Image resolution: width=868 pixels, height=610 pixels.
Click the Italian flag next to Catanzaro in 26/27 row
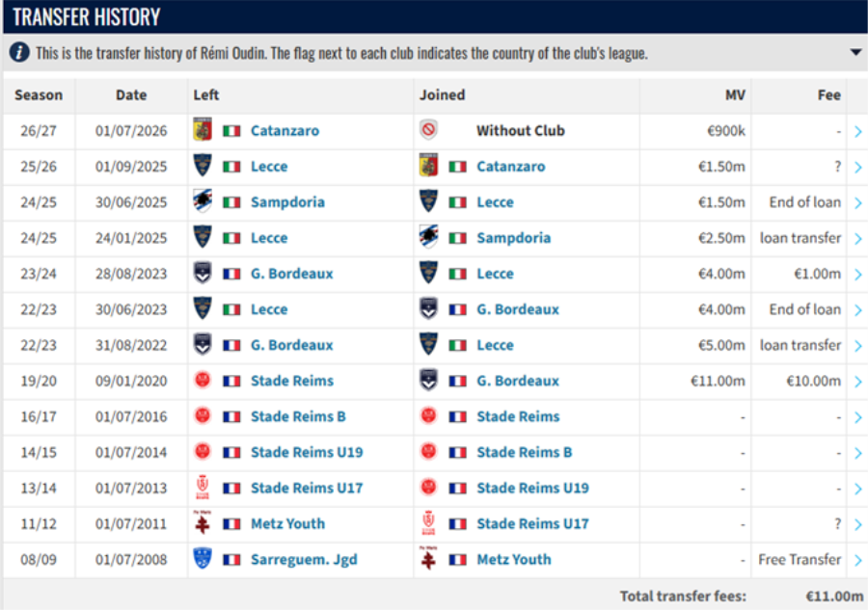point(231,131)
